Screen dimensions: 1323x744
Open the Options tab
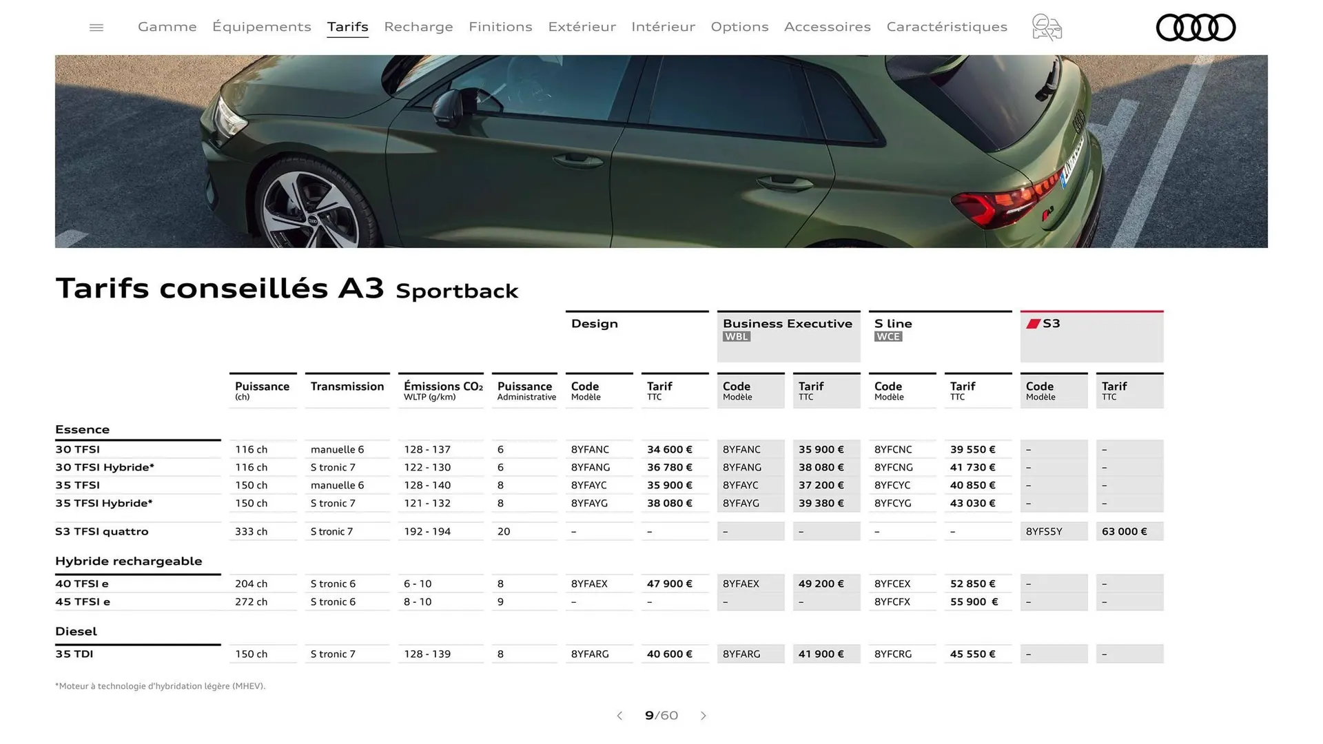pyautogui.click(x=739, y=27)
